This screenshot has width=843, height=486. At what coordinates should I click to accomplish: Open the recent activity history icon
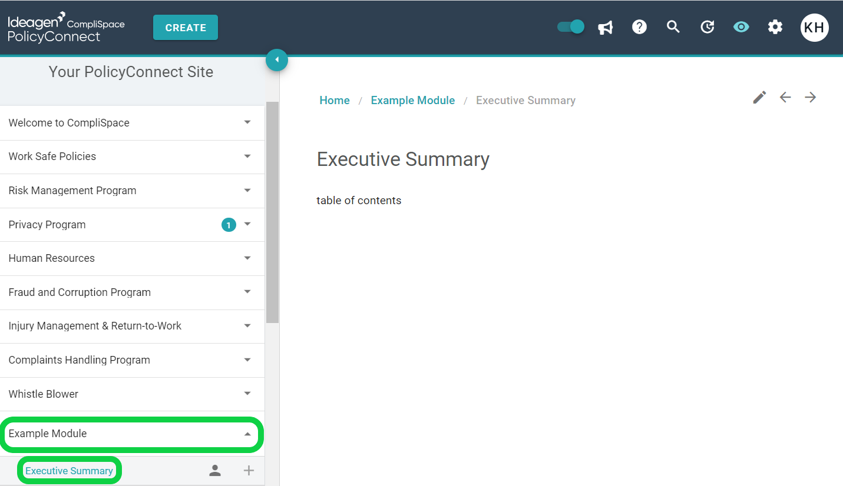707,27
